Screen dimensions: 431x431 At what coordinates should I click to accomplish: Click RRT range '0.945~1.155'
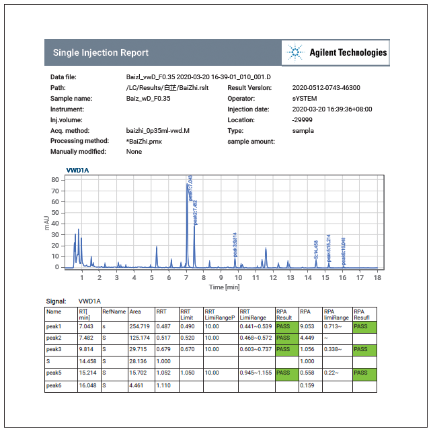coord(256,373)
